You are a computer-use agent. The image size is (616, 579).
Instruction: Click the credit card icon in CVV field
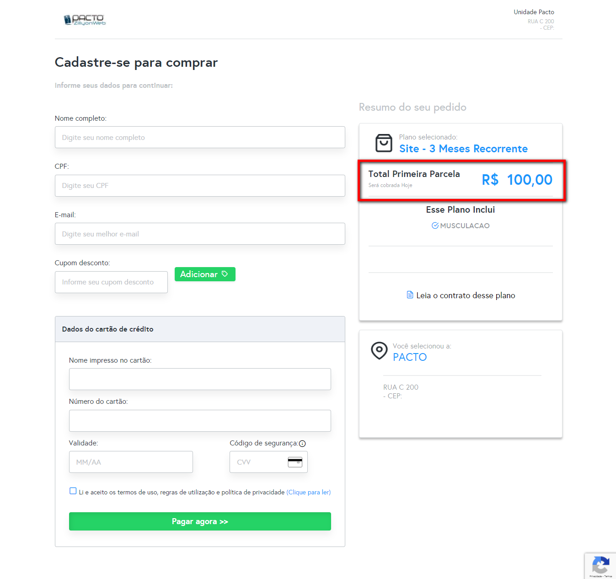(295, 462)
